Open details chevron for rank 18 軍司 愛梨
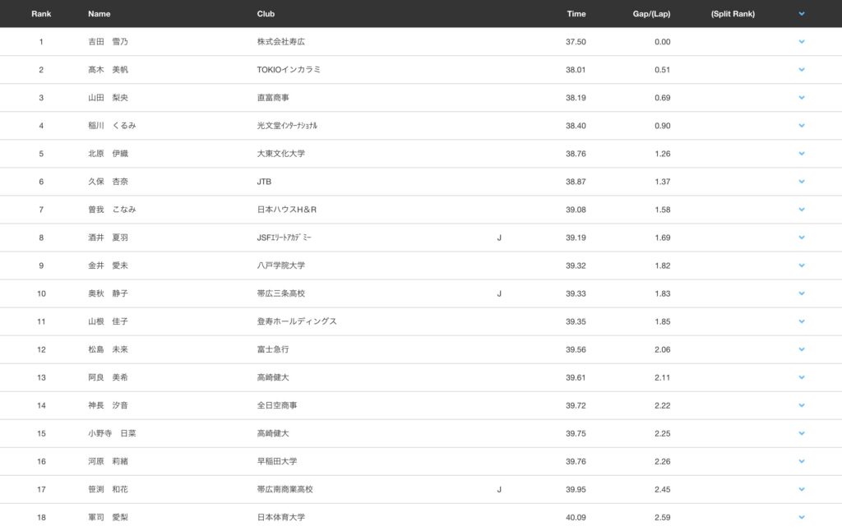 click(801, 517)
